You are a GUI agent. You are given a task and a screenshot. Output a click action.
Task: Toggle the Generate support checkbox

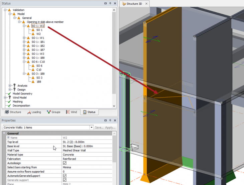click(x=65, y=180)
